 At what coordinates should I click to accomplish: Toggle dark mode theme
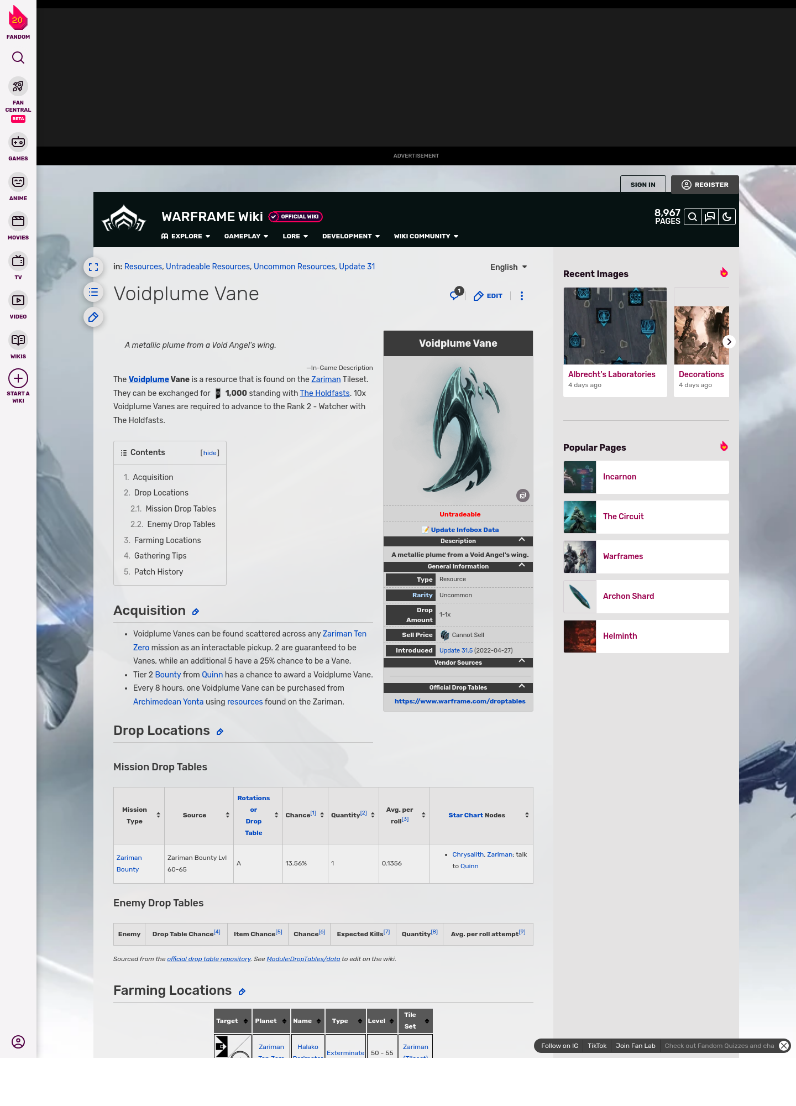point(727,217)
